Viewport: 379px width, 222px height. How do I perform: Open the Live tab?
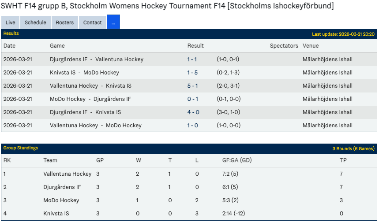10,22
